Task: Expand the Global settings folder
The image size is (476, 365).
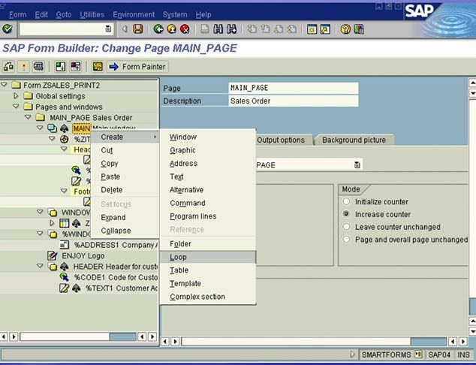Action: (x=16, y=95)
